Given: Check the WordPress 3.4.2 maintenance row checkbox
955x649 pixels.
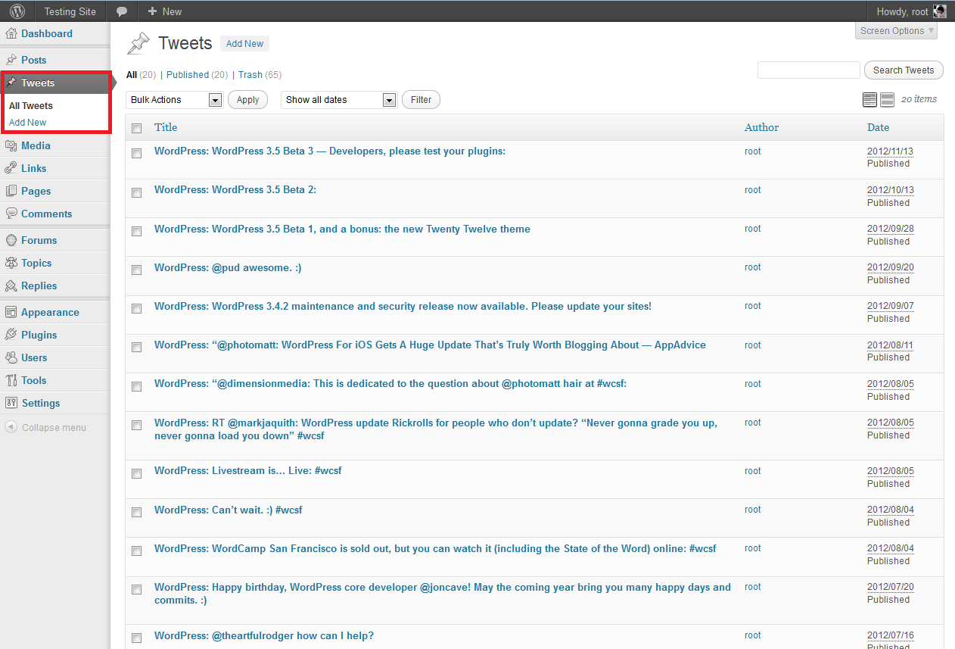Looking at the screenshot, I should coord(136,308).
